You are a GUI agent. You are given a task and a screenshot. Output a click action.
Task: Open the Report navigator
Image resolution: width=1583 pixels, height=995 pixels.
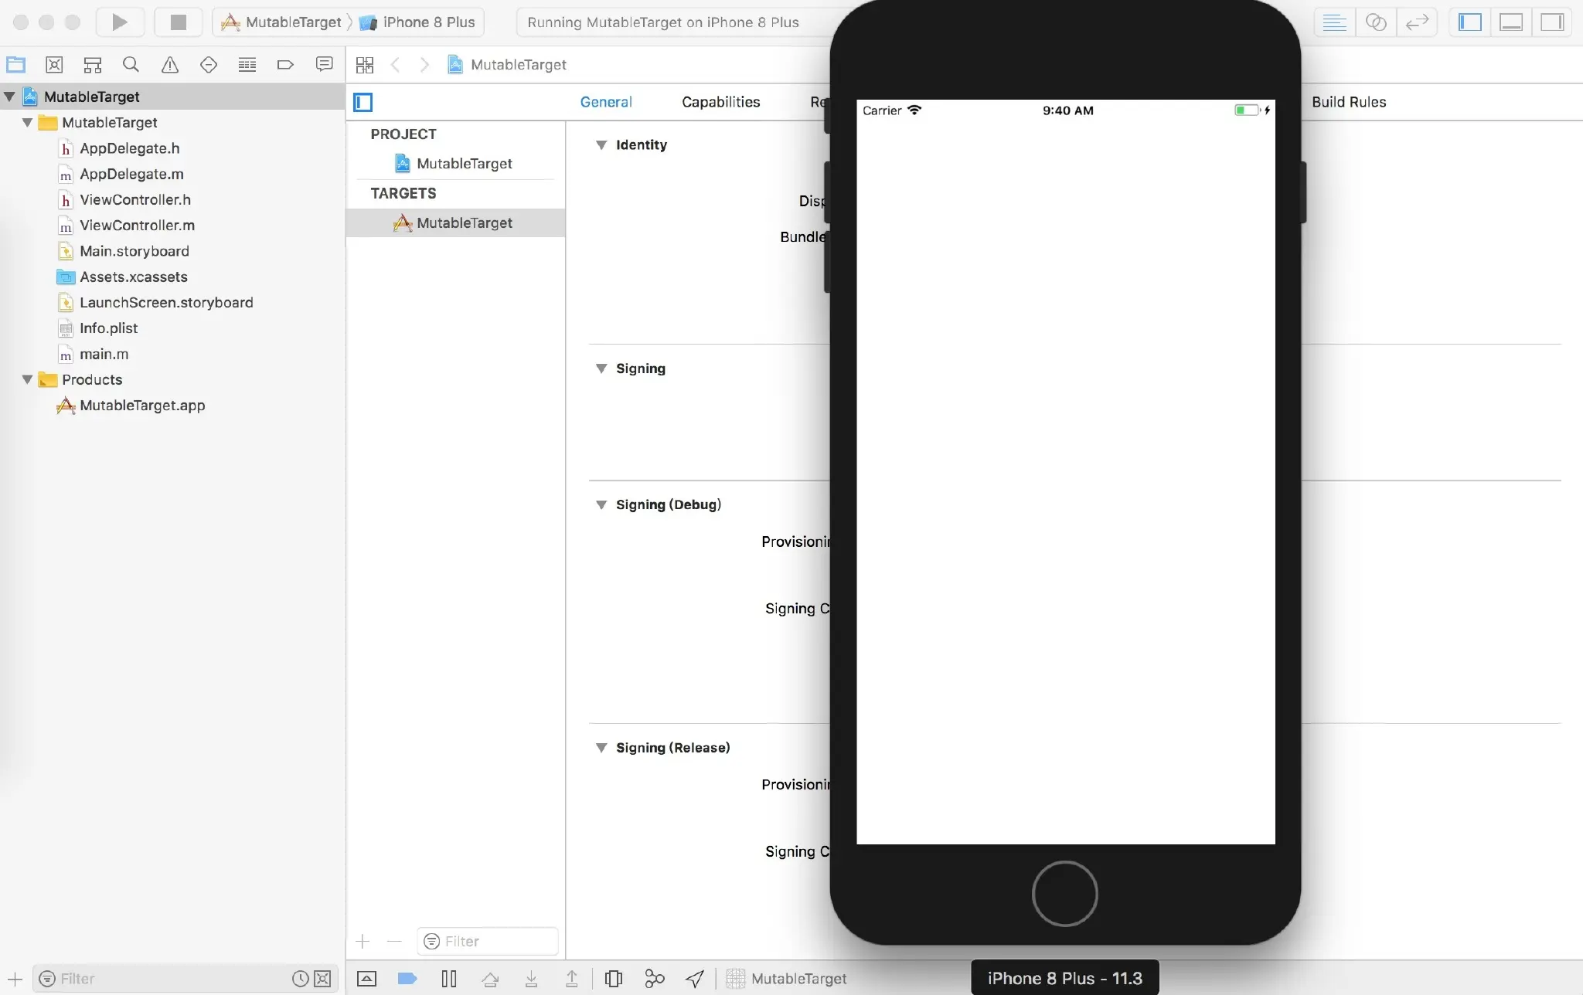tap(325, 65)
